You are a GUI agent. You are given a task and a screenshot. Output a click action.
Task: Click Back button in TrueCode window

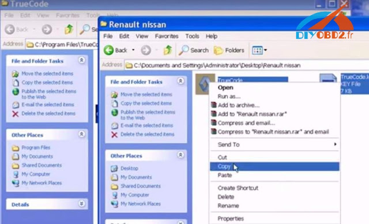[17, 29]
